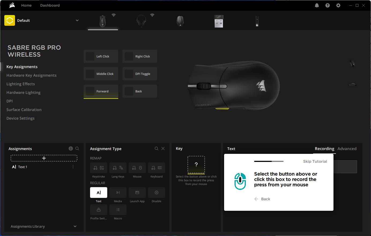Expand the Default profile dropdown
This screenshot has width=371, height=236.
[x=77, y=20]
